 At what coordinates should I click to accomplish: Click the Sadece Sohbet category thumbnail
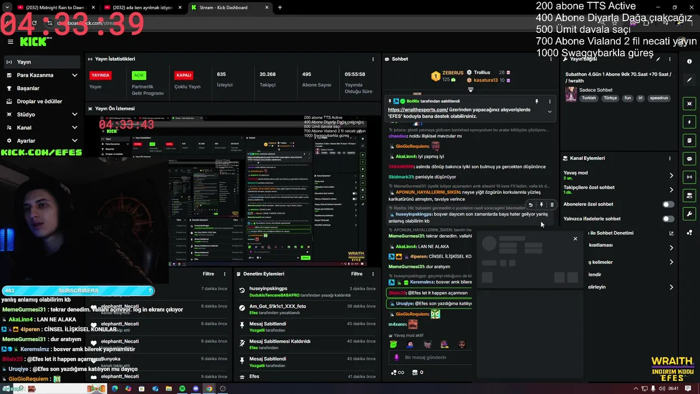571,94
